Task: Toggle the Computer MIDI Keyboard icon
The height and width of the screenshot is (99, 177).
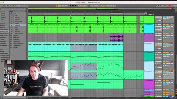Action: [159, 5]
